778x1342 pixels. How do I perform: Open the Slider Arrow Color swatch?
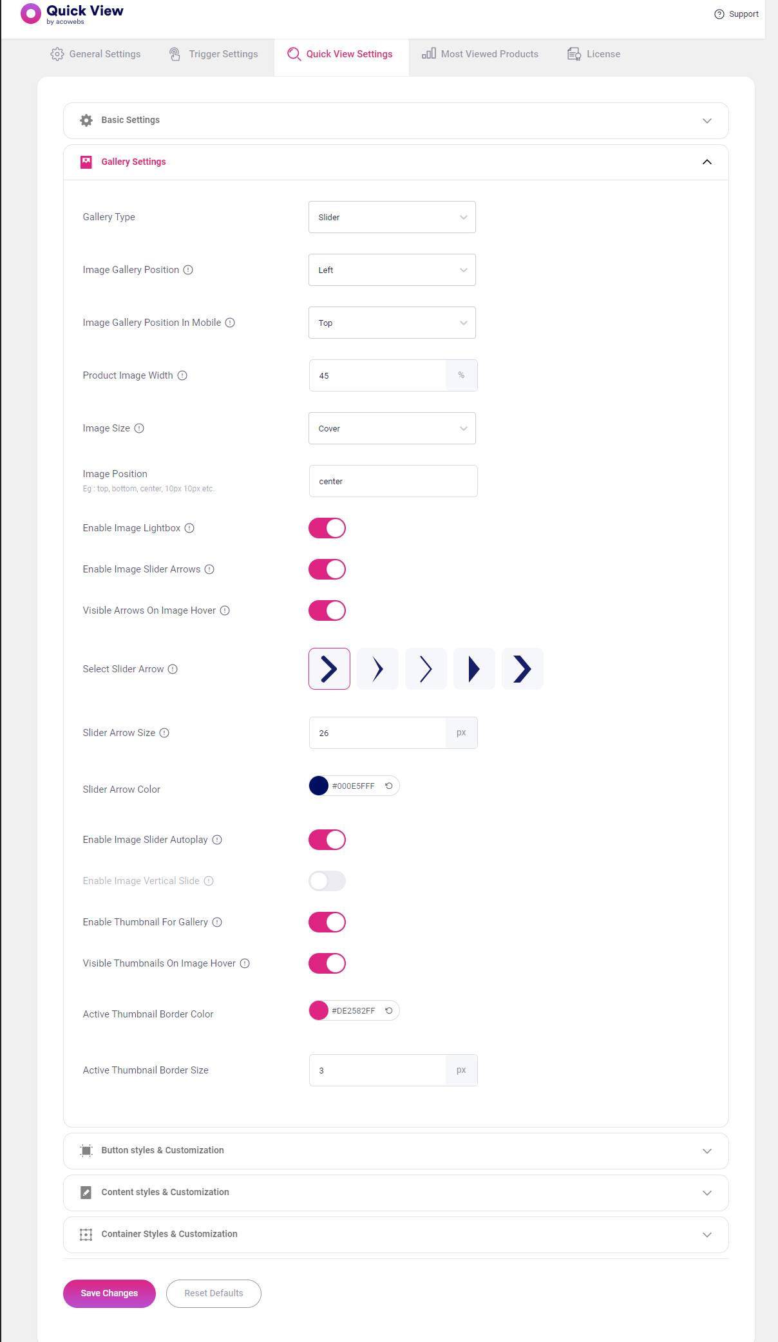point(319,786)
